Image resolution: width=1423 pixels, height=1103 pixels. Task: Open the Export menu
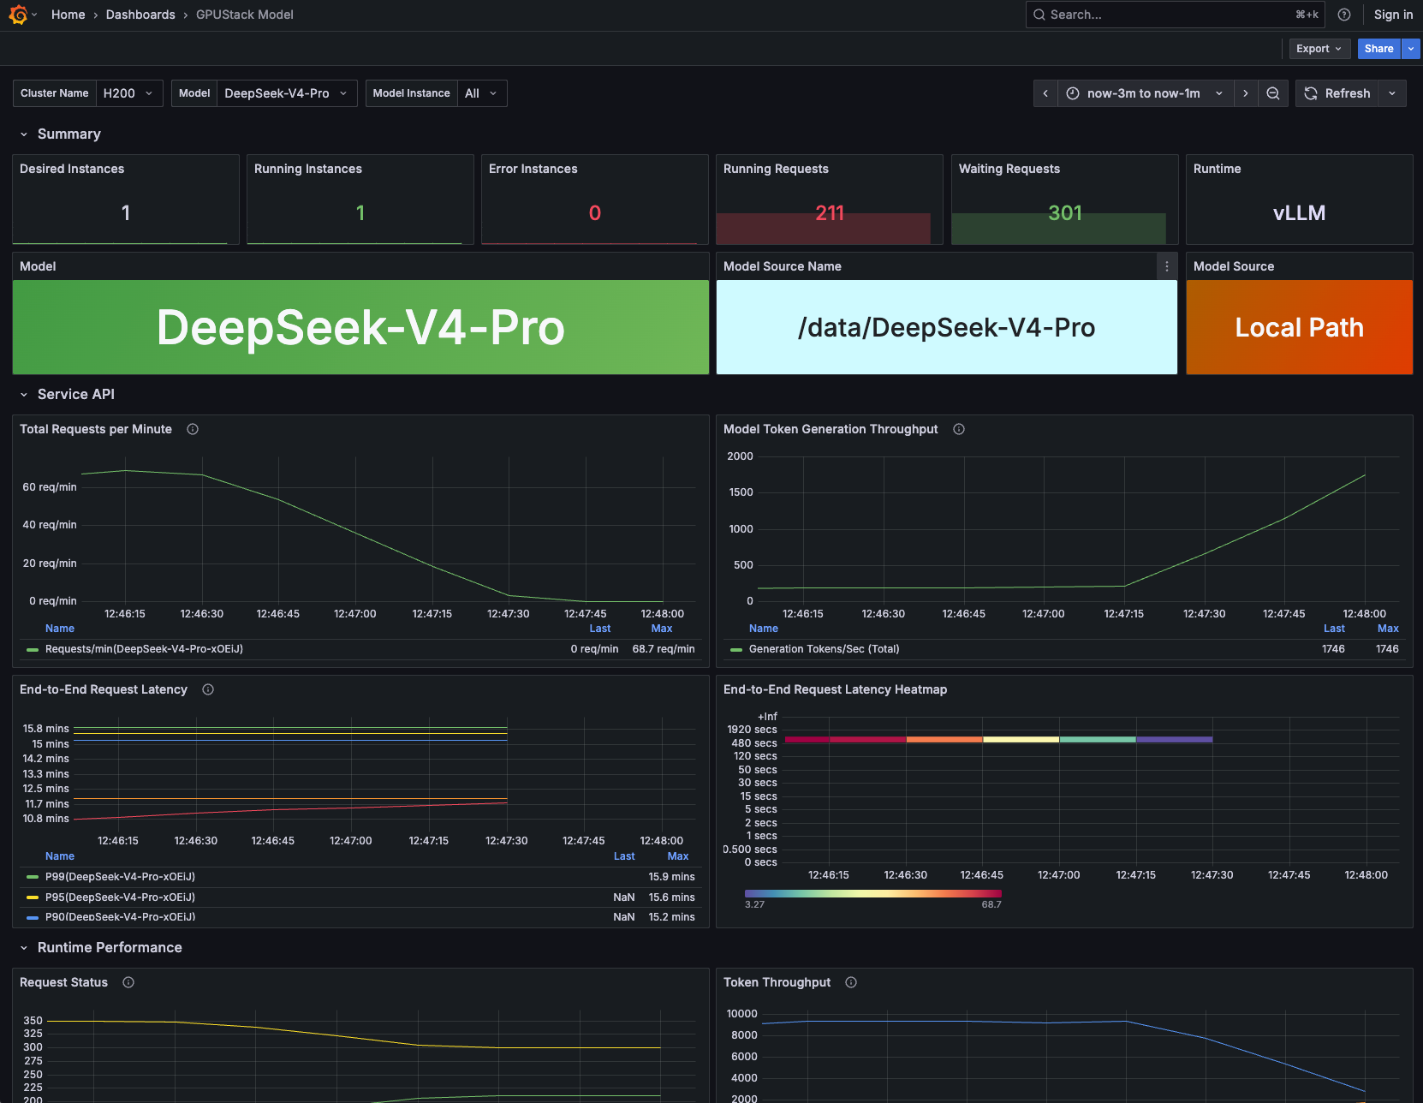pos(1319,49)
